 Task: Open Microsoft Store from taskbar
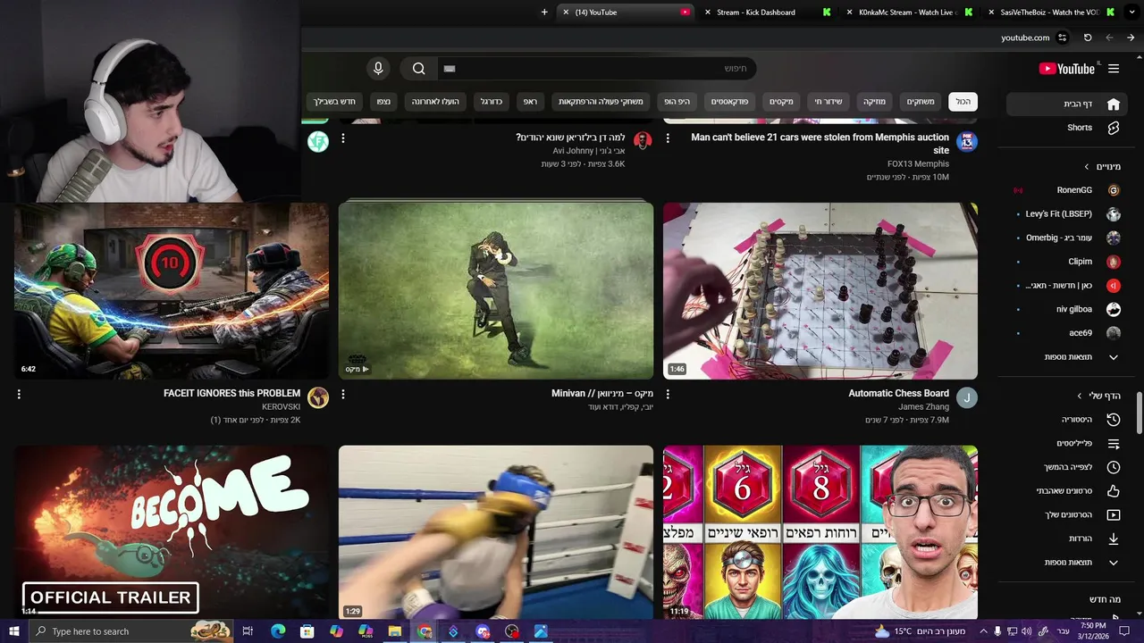pyautogui.click(x=307, y=631)
